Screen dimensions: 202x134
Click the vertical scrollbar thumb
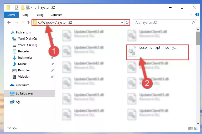[198, 38]
